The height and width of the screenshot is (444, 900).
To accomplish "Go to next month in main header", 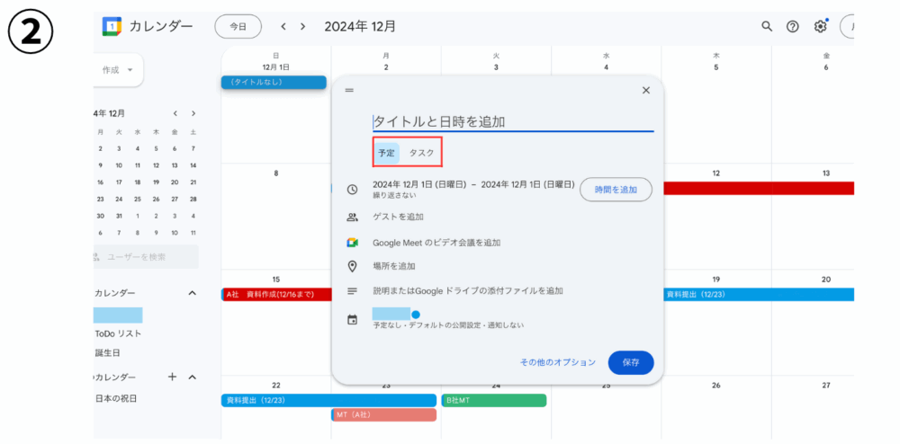I will pos(302,26).
